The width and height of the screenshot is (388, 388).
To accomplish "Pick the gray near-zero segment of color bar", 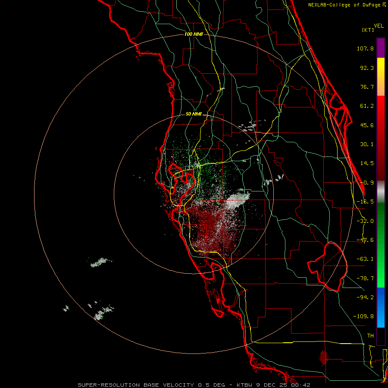I will [x=381, y=192].
